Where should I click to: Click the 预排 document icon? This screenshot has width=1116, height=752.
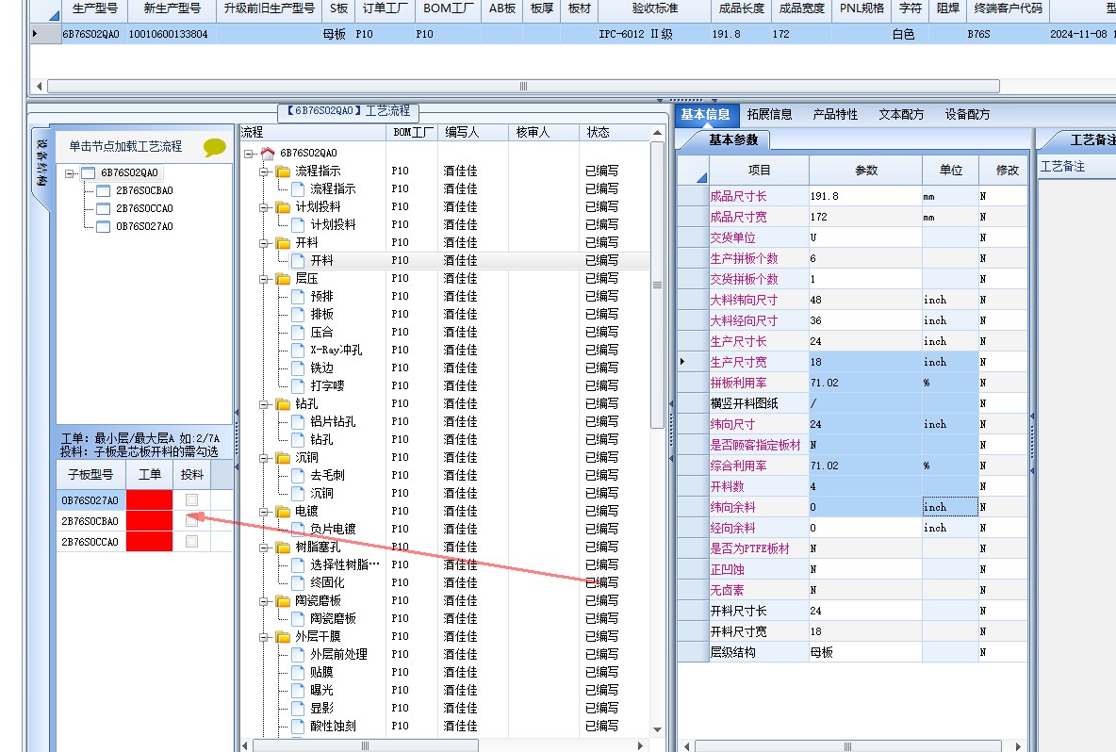point(299,296)
